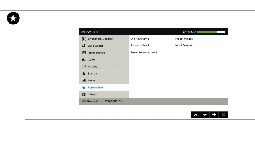Open the Display menu entry

[104, 67]
